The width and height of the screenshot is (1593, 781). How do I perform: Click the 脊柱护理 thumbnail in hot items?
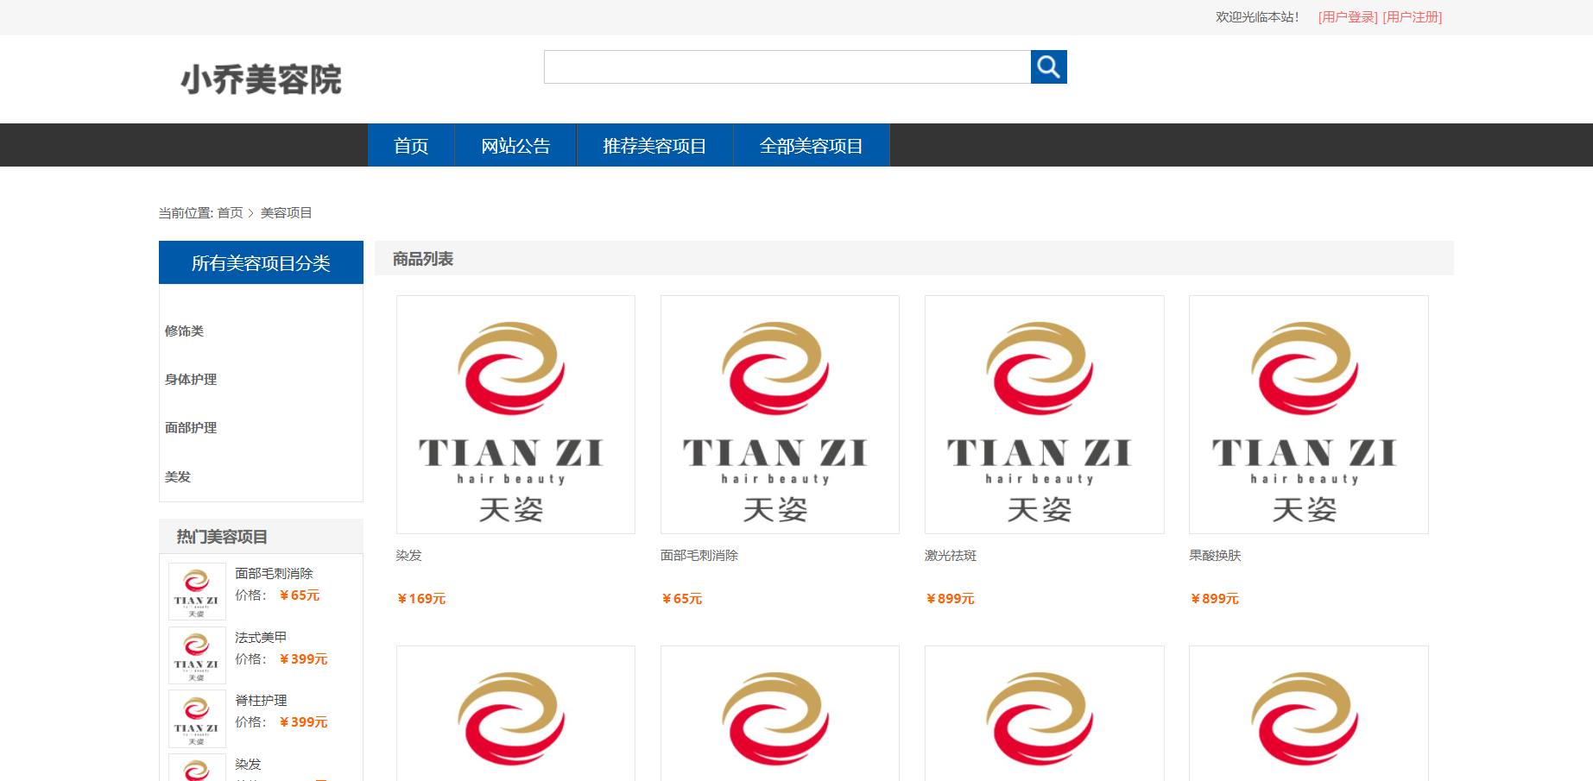[x=197, y=719]
